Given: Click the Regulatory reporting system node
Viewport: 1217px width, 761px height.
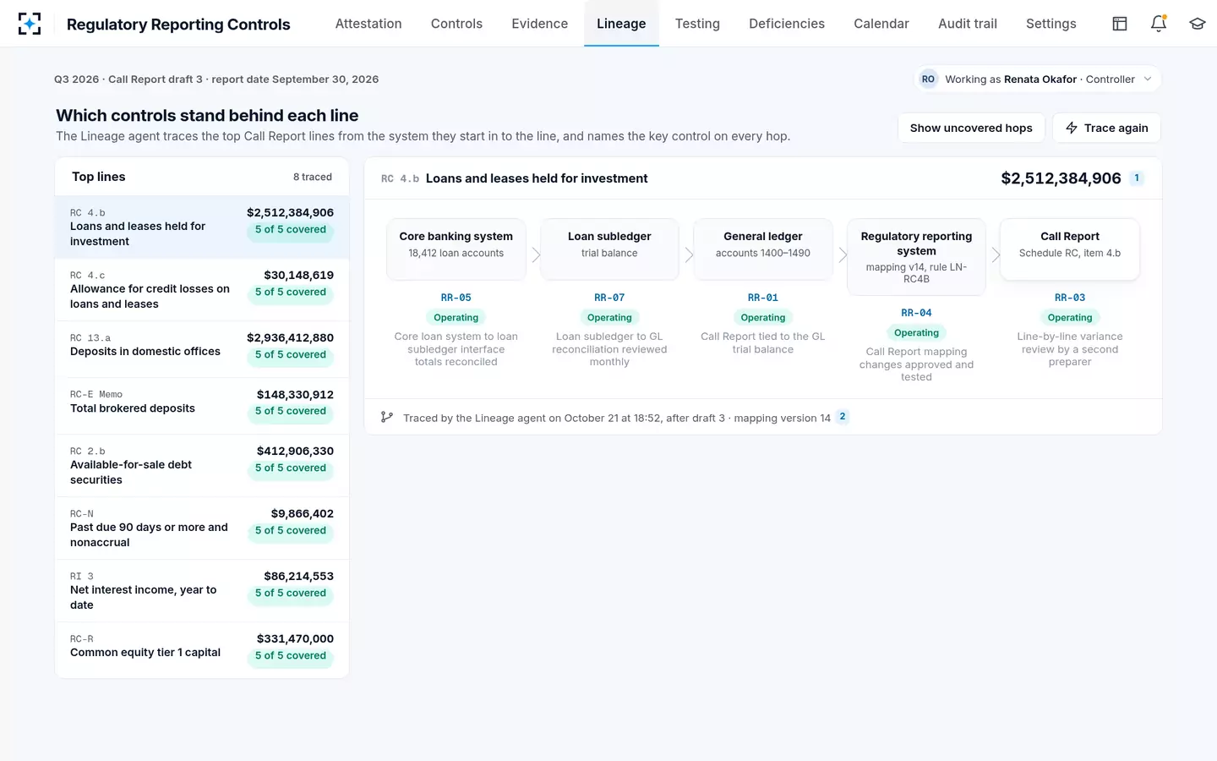Looking at the screenshot, I should point(916,257).
